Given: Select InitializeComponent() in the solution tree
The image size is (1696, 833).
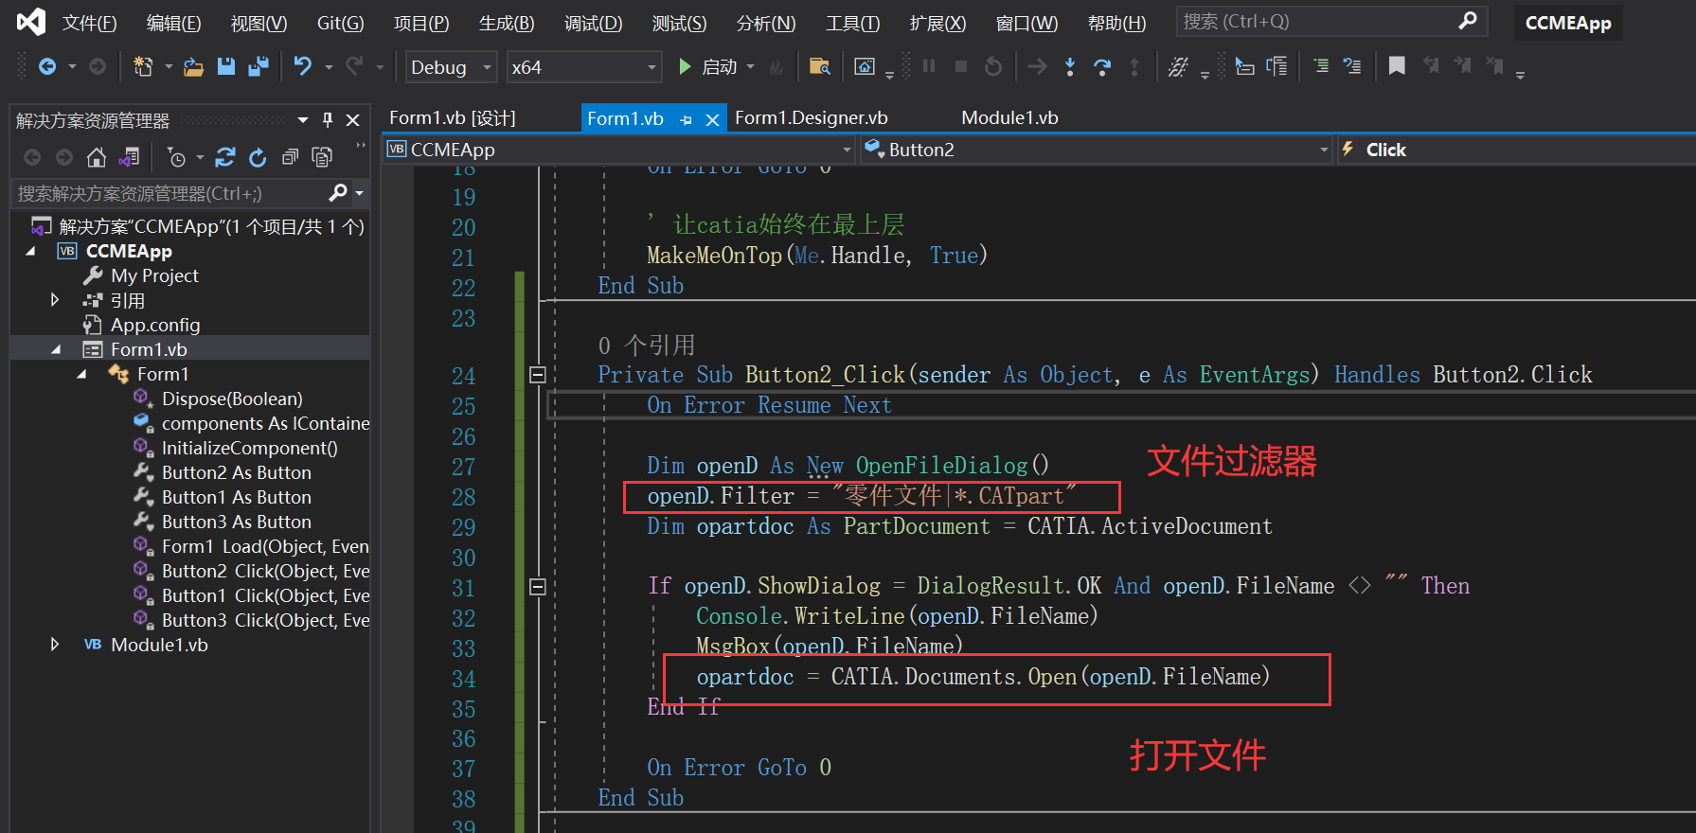Looking at the screenshot, I should (x=250, y=448).
